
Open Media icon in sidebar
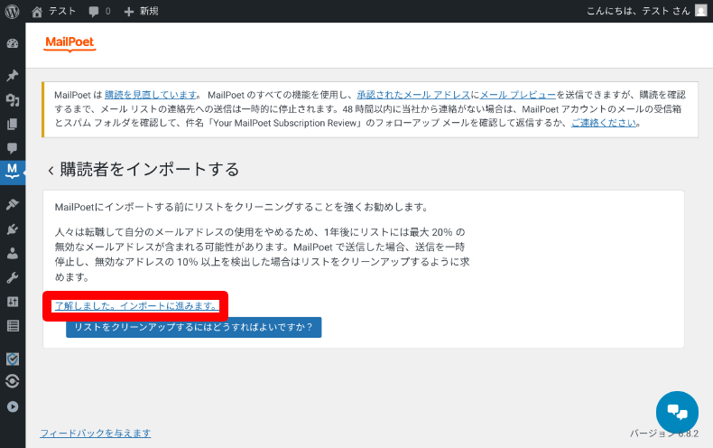click(x=13, y=100)
